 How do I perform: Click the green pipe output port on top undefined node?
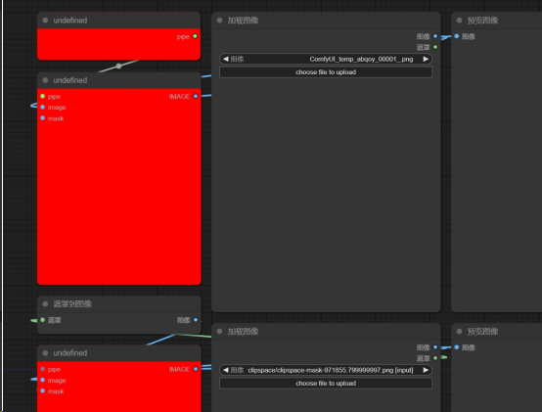click(x=195, y=36)
